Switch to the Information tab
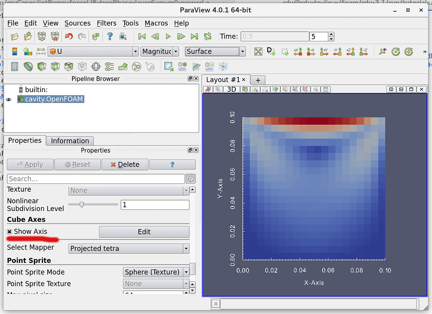This screenshot has height=314, width=432. click(x=69, y=141)
